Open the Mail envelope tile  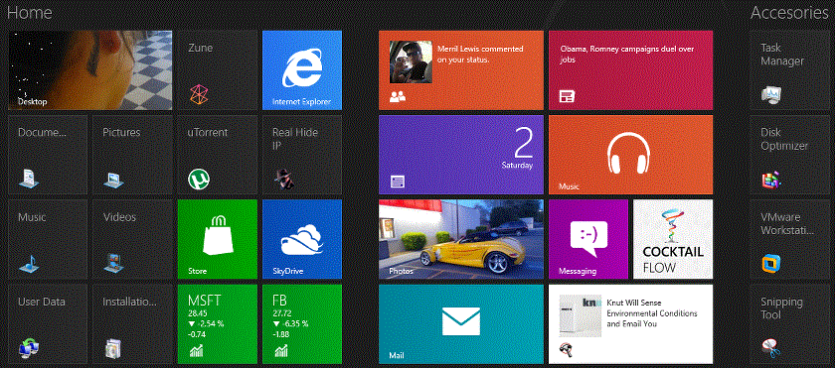click(461, 324)
